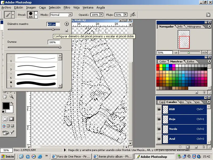Viewport: 213px width, 160px height.
Task: Open the Ayuda menu
Action: (101, 7)
